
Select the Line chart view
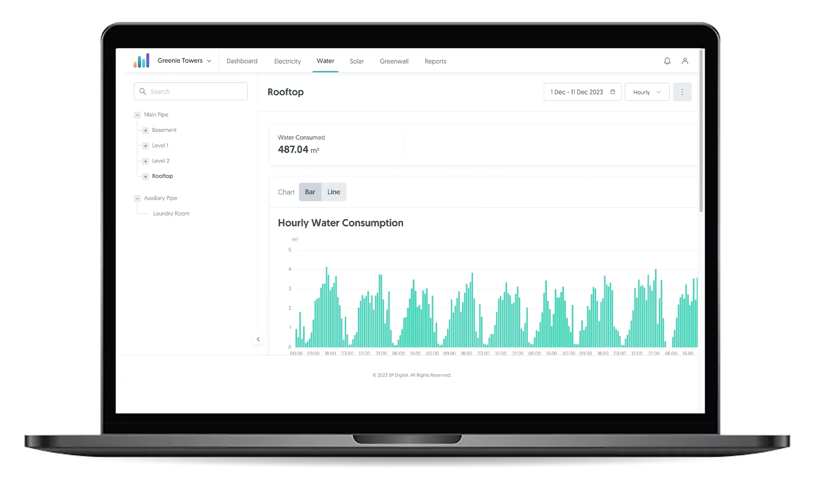pyautogui.click(x=334, y=192)
